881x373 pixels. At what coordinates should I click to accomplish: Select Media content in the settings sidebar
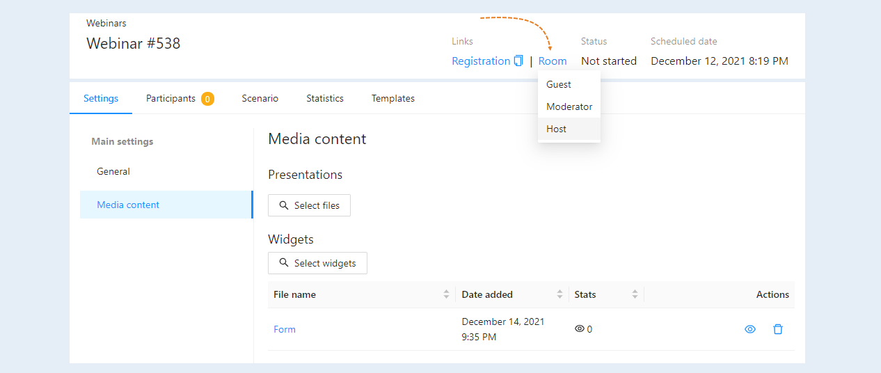pos(166,205)
